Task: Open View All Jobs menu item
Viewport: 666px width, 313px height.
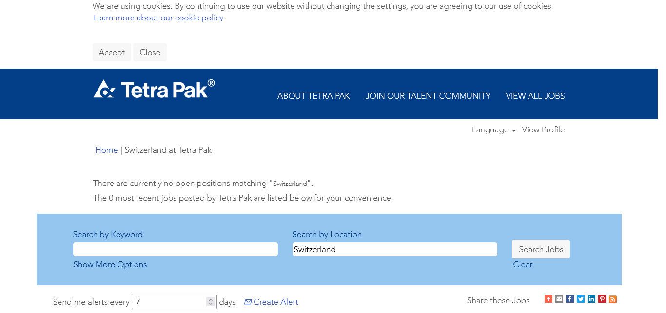Action: click(x=535, y=96)
